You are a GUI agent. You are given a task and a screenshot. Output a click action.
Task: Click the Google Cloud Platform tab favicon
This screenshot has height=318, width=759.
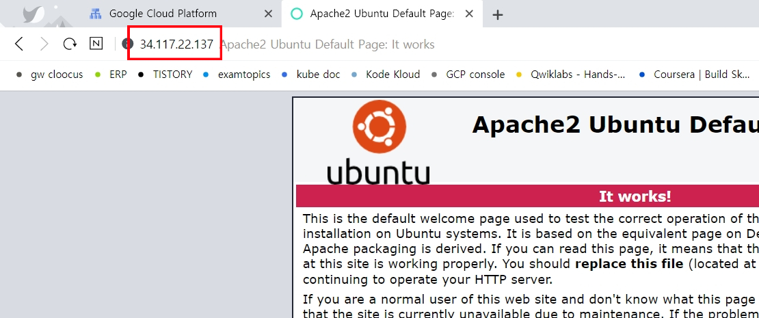(95, 14)
